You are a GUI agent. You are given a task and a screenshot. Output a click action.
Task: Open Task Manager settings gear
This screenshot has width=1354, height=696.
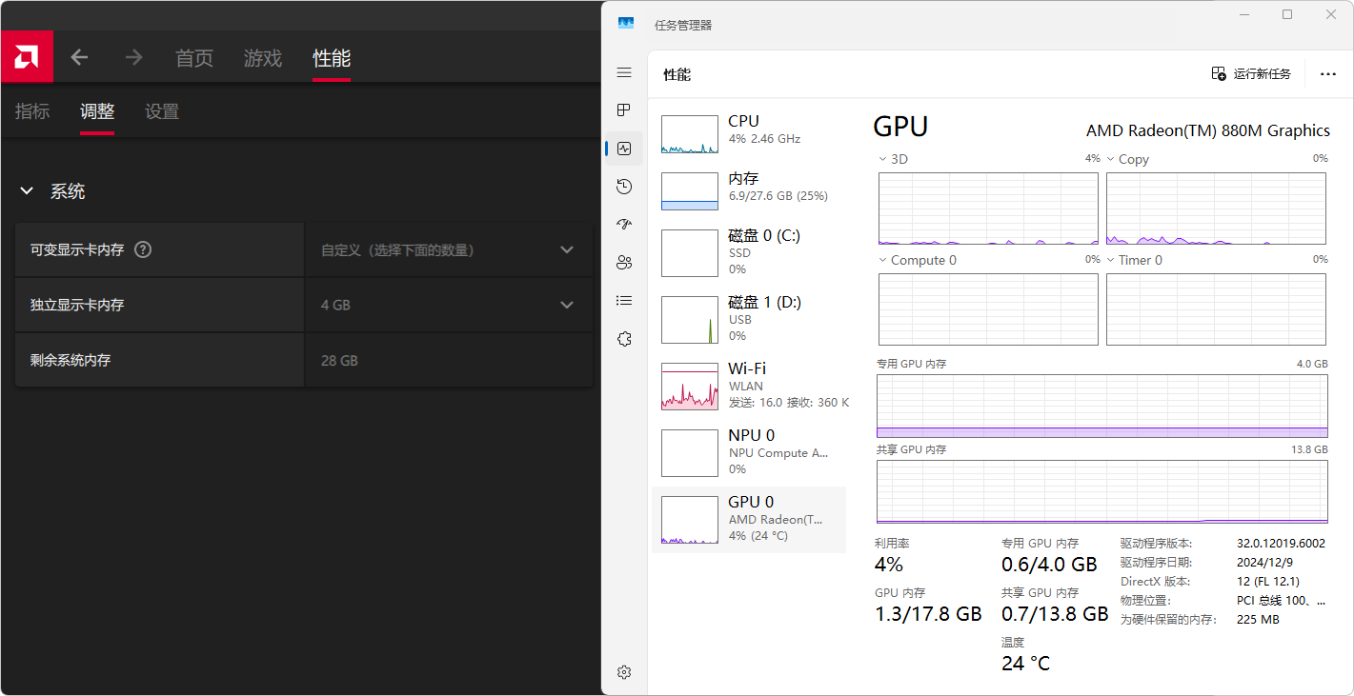pos(624,672)
